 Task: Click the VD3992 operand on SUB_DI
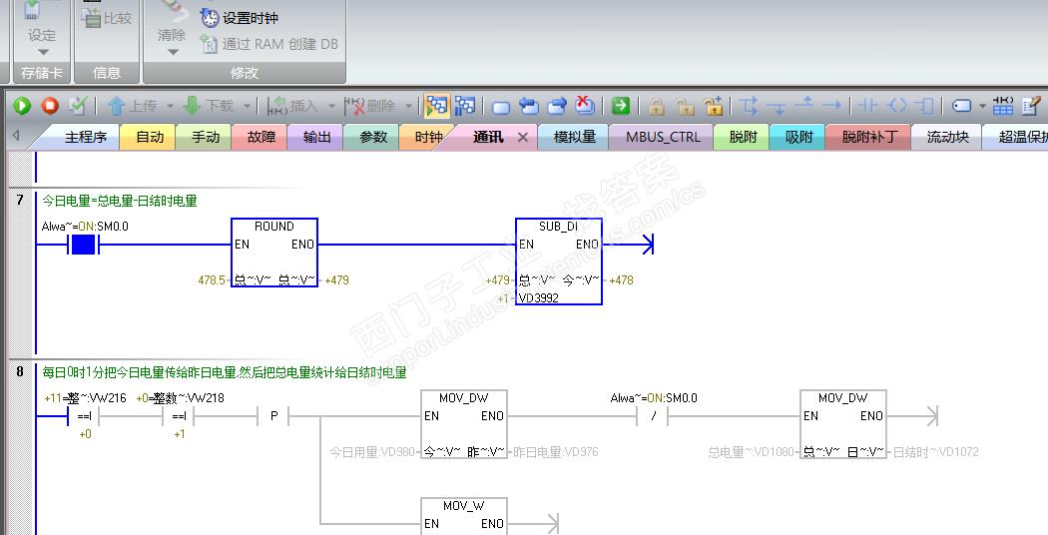(x=538, y=298)
